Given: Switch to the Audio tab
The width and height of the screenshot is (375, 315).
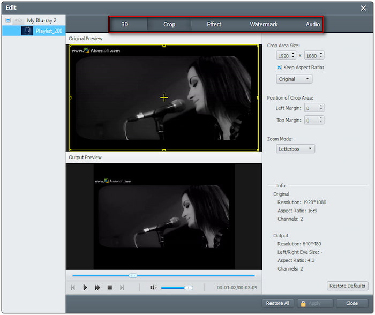Looking at the screenshot, I should tap(312, 24).
